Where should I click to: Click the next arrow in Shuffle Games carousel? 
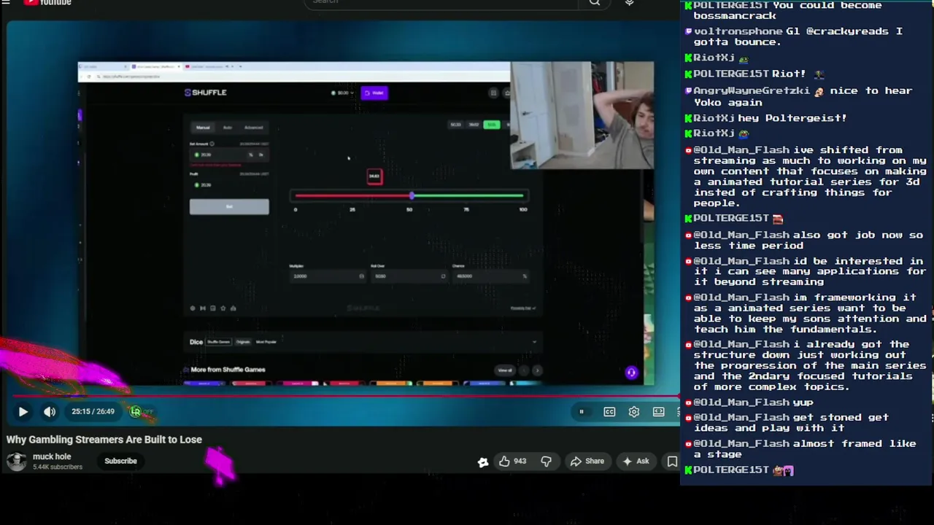(537, 370)
